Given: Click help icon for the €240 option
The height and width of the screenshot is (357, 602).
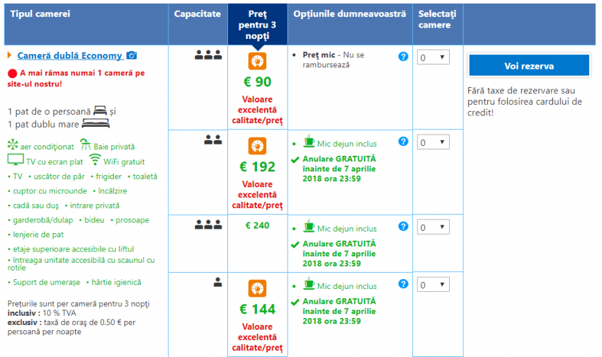Looking at the screenshot, I should [x=403, y=226].
